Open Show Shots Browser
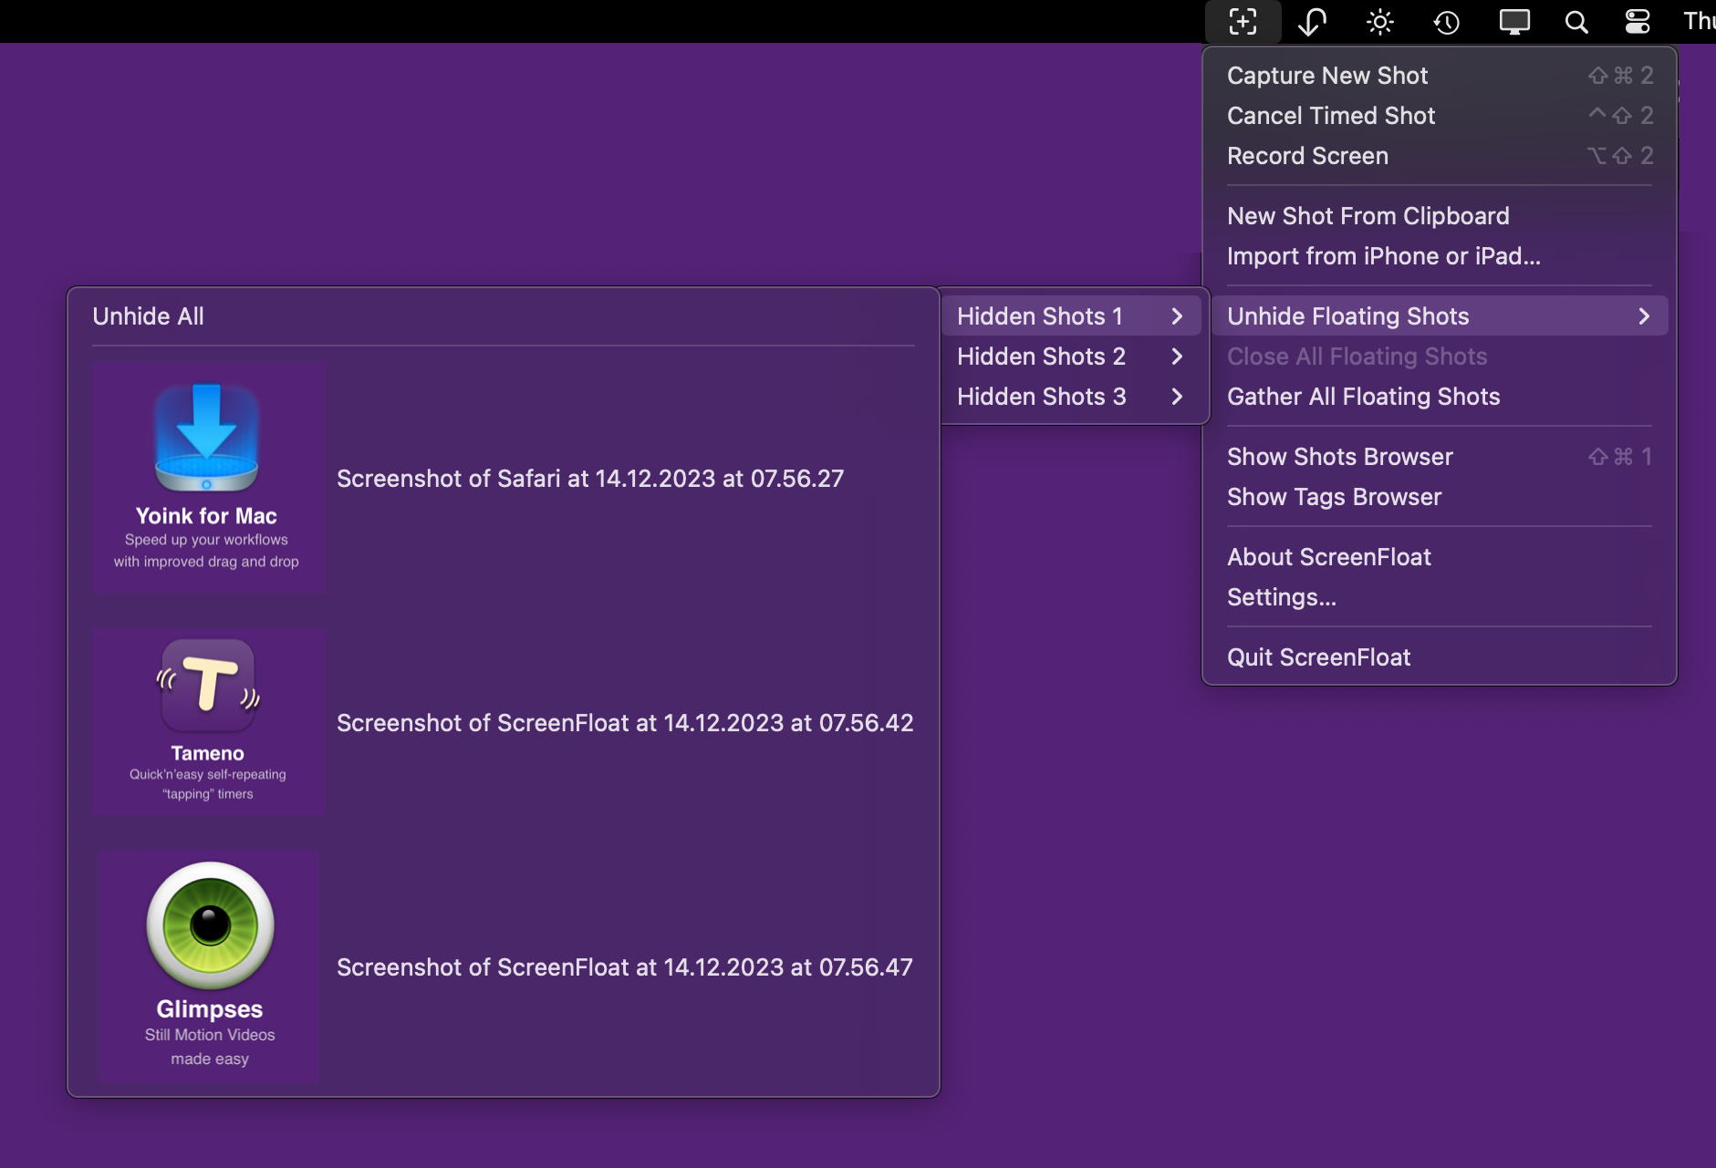 coord(1339,457)
